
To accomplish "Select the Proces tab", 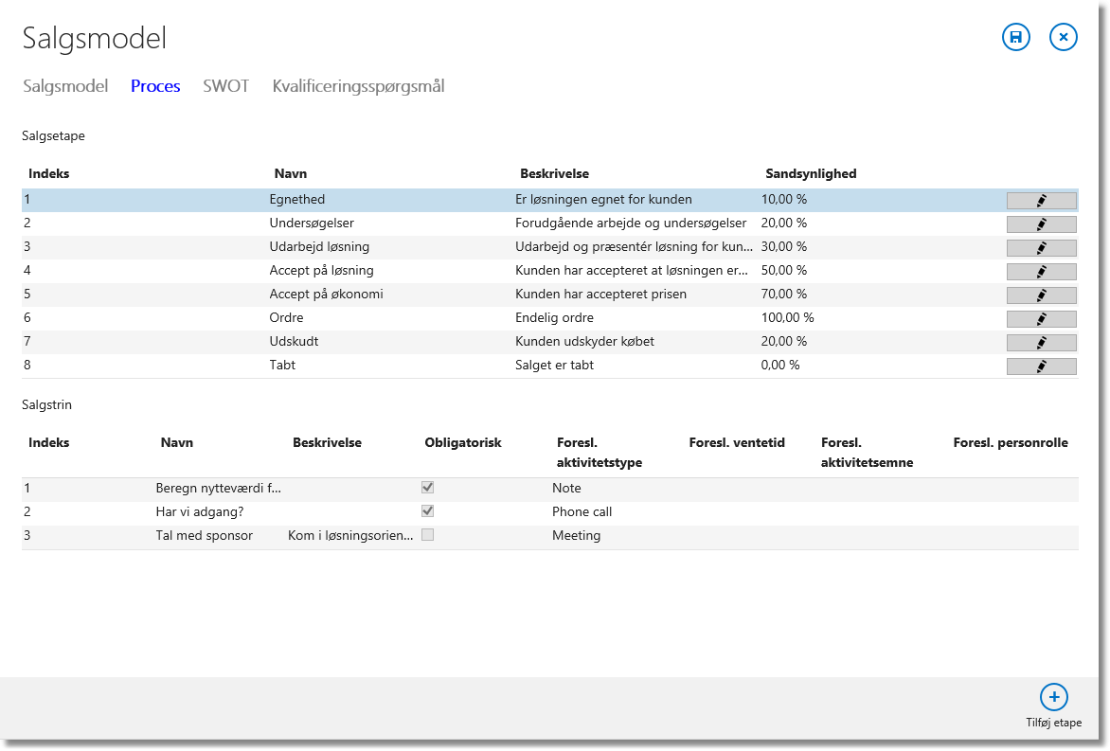I will [155, 86].
